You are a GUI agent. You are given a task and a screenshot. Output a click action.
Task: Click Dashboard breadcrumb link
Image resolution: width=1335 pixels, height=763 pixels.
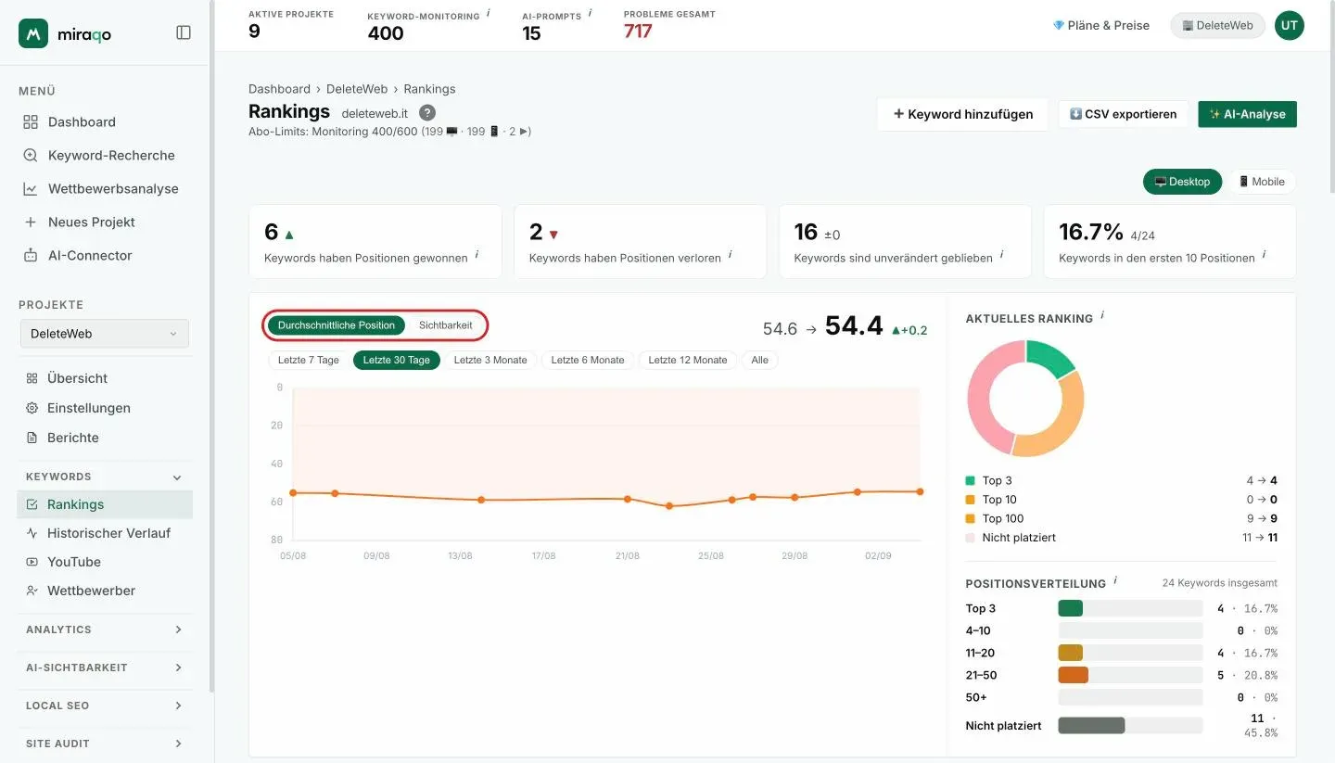(x=279, y=89)
